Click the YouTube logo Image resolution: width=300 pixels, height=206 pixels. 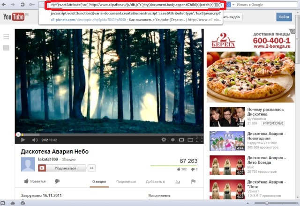tap(14, 17)
